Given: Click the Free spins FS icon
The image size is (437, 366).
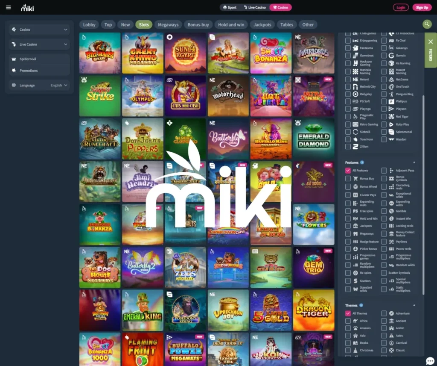Looking at the screenshot, I should (x=355, y=211).
